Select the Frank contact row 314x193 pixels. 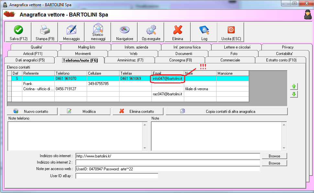[x=128, y=84]
